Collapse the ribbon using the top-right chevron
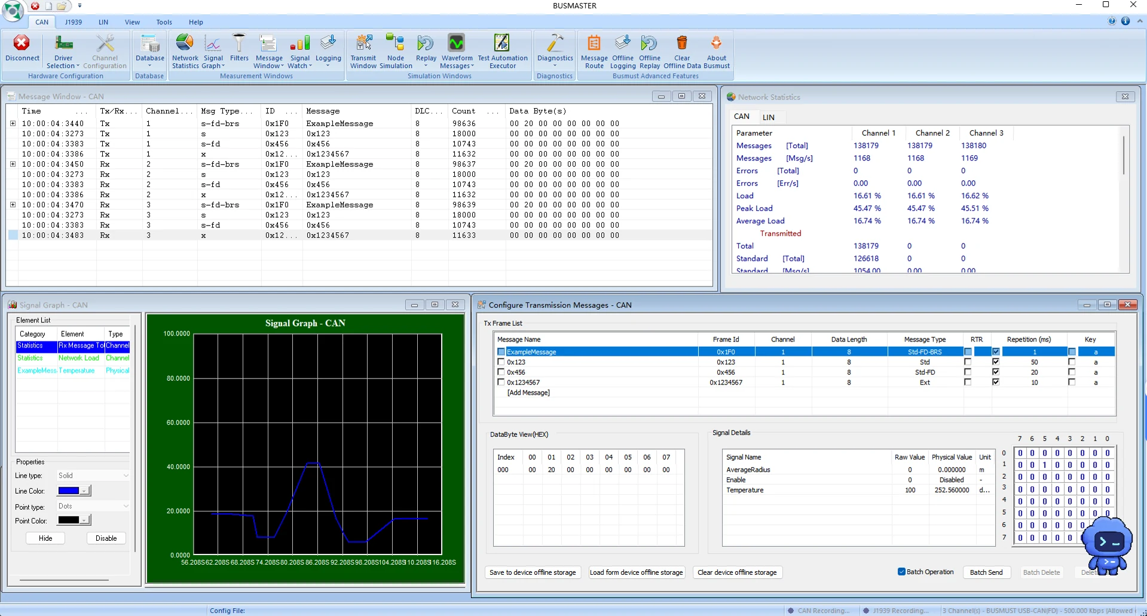The width and height of the screenshot is (1147, 616). click(x=1139, y=21)
